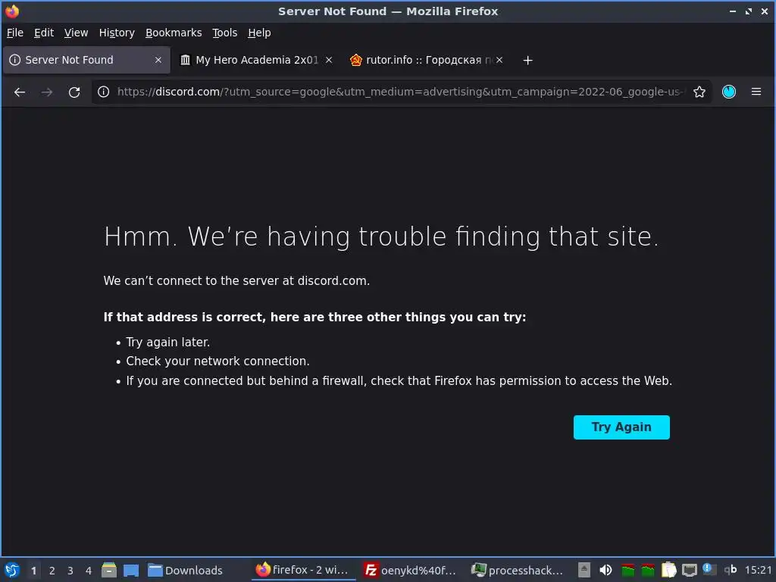
Task: Open the File menu
Action: 15,33
